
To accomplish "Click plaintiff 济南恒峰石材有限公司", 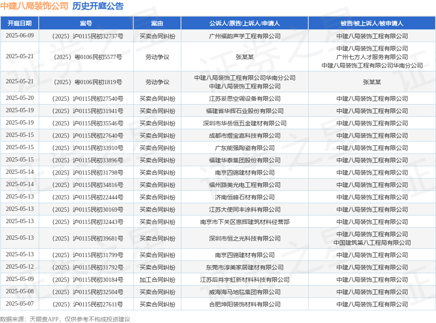I will tap(245, 197).
